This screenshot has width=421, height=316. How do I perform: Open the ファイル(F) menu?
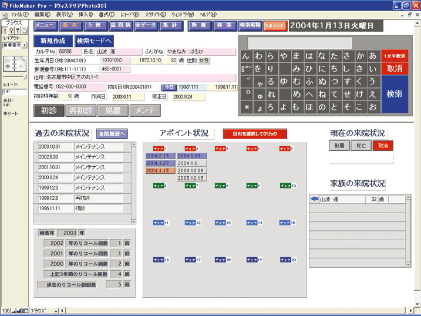click(x=19, y=14)
